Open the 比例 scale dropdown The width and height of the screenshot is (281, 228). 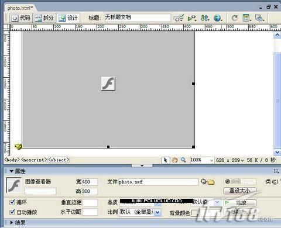click(157, 212)
